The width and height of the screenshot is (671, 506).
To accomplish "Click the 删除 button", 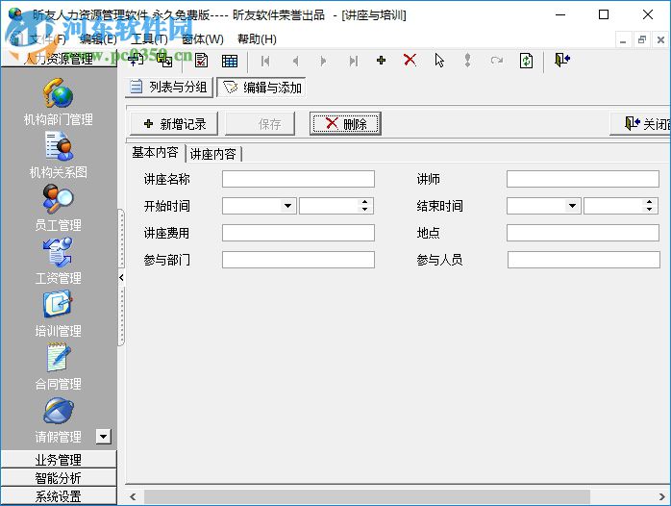I will pyautogui.click(x=345, y=124).
